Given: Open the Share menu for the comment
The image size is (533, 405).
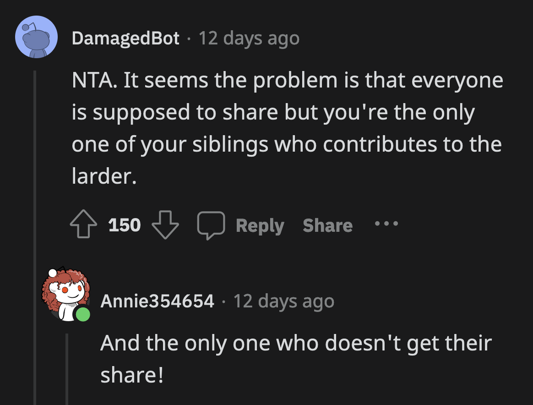Looking at the screenshot, I should [327, 225].
